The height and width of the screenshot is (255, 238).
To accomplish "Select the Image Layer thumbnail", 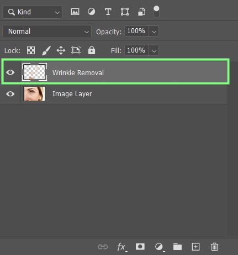I will 34,93.
